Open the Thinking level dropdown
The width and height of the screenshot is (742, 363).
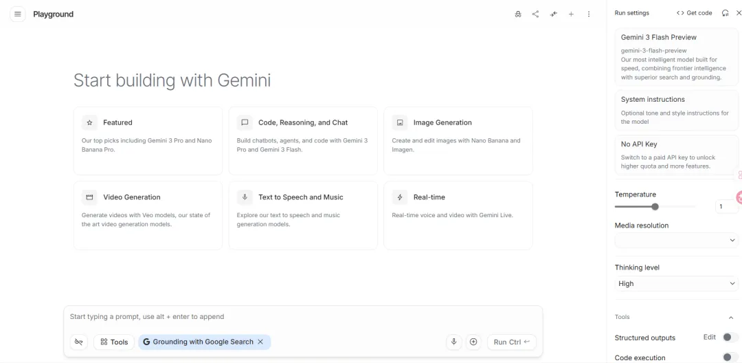tap(676, 283)
